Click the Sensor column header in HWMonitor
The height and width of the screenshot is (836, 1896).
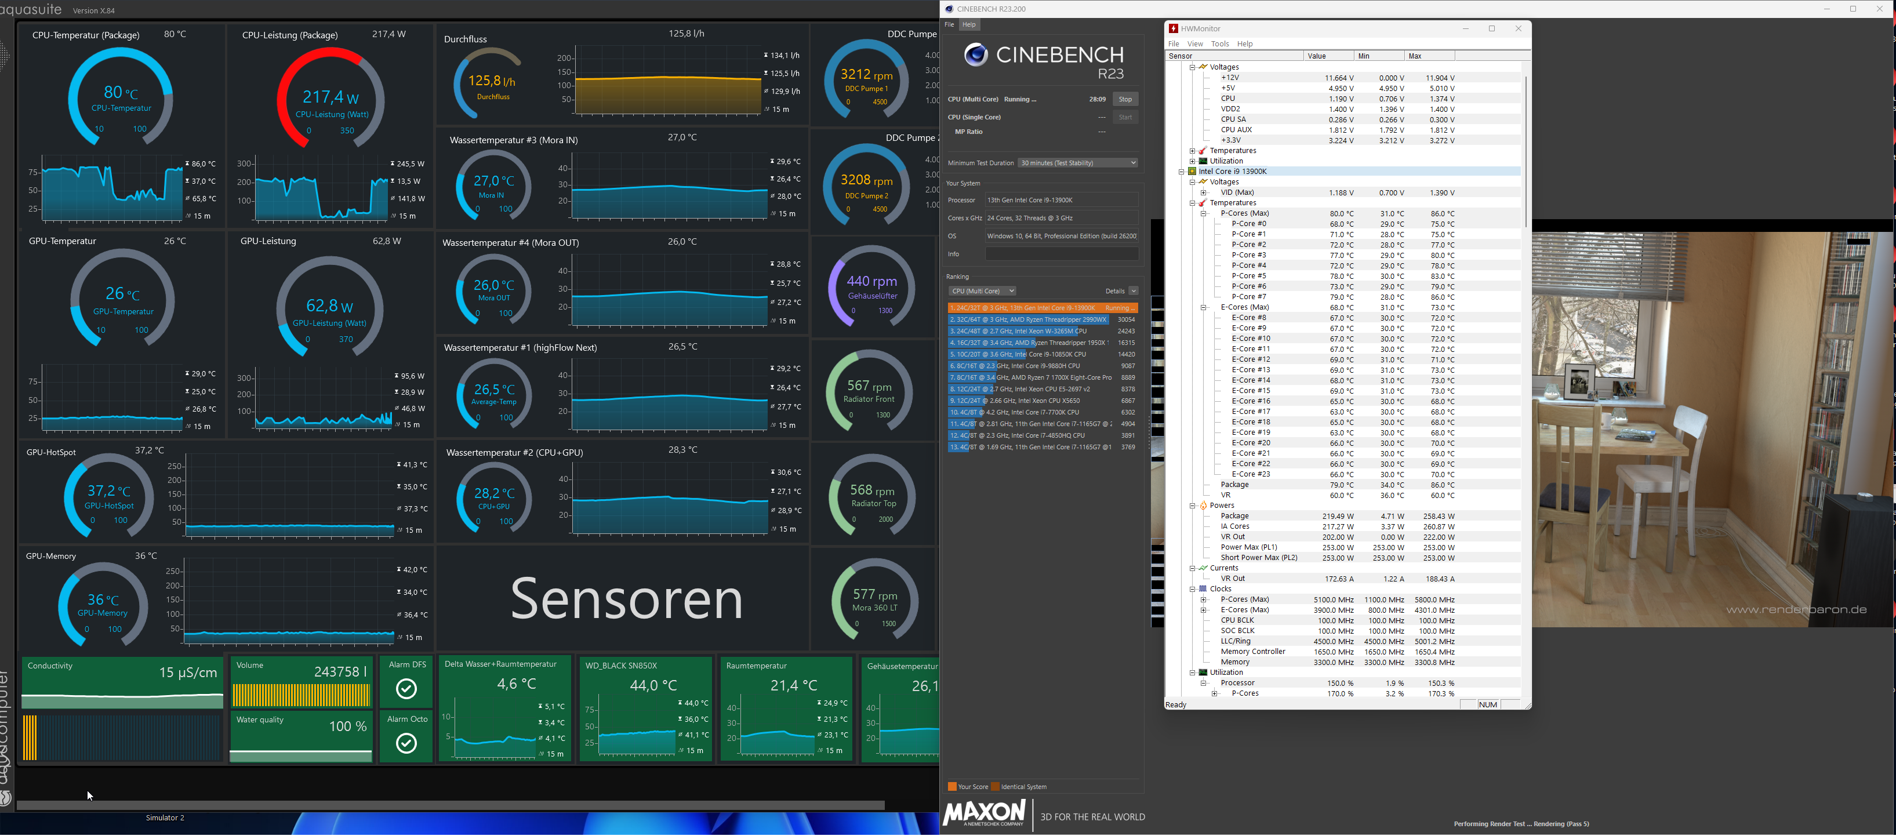tap(1234, 56)
